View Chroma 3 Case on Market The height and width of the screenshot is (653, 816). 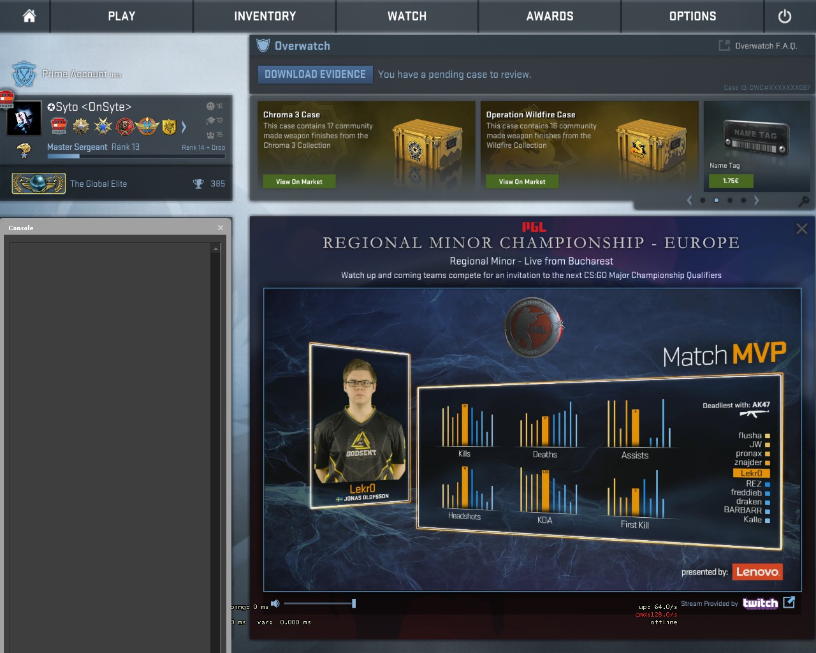pos(299,182)
